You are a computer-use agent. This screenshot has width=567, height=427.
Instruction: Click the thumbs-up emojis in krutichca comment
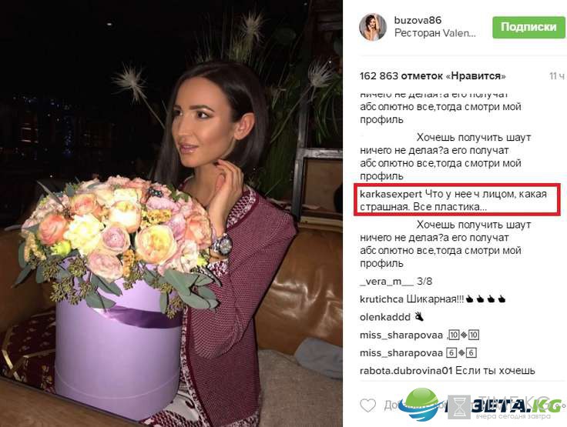485,299
